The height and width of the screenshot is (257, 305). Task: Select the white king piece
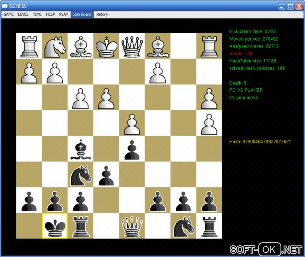[x=106, y=47]
